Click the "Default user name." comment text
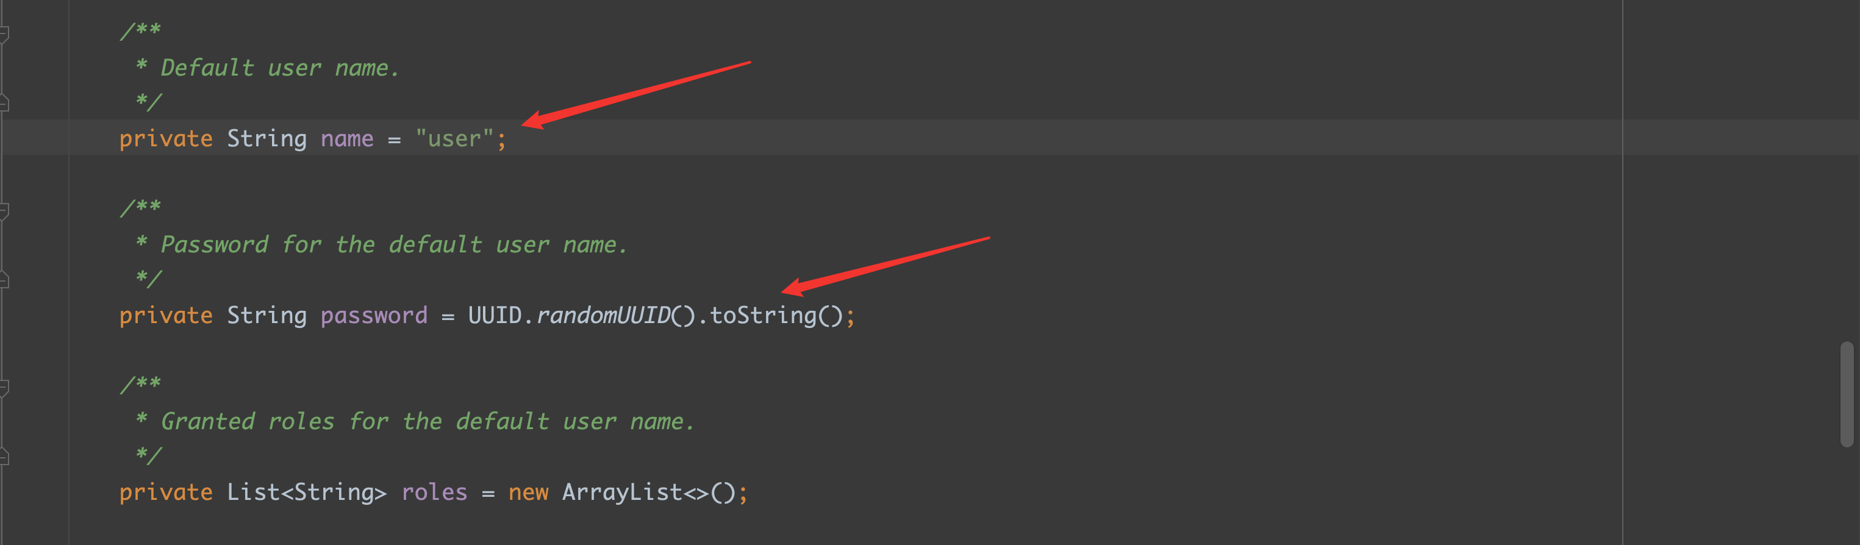Viewport: 1860px width, 545px height. coord(279,68)
